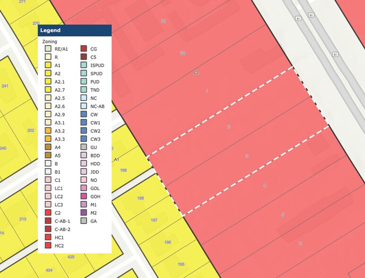Click the LC3 legend label
The width and height of the screenshot is (365, 278).
point(59,205)
